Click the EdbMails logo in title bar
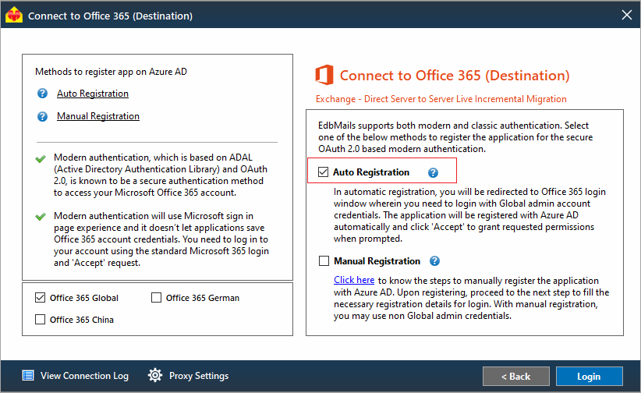Screen dimensions: 641x393 (14, 15)
